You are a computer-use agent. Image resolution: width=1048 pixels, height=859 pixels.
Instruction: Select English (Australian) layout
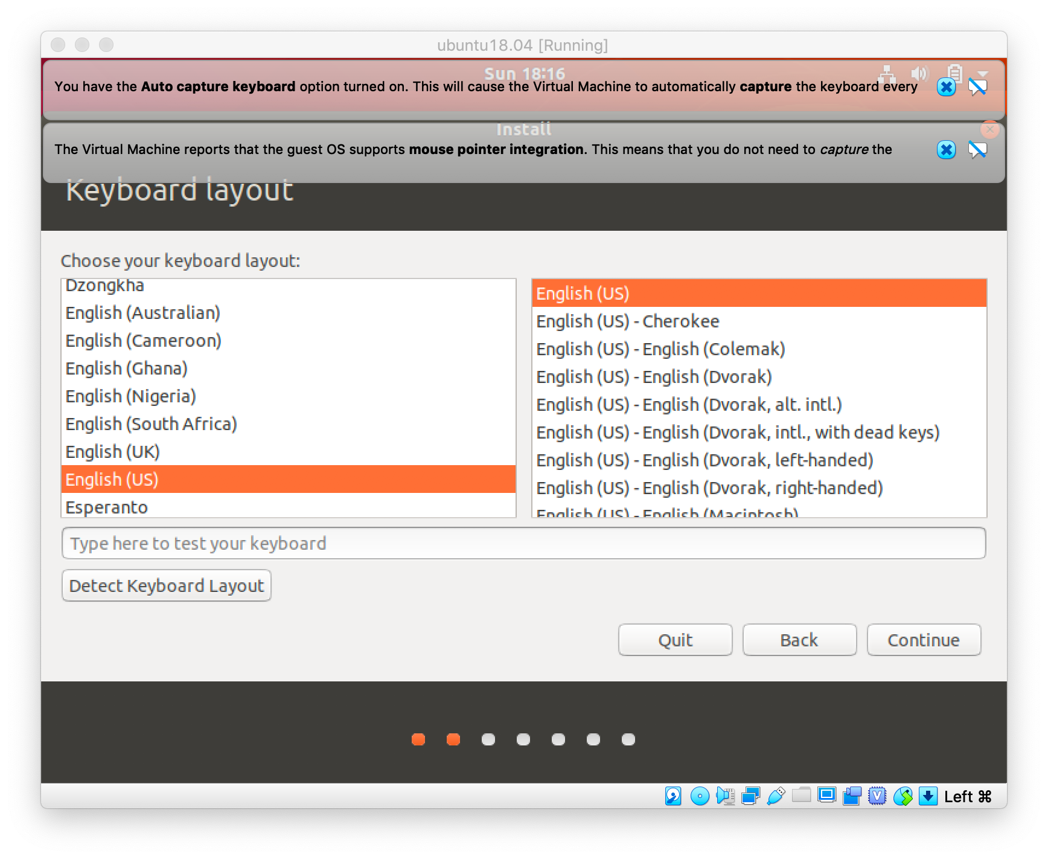coord(289,312)
